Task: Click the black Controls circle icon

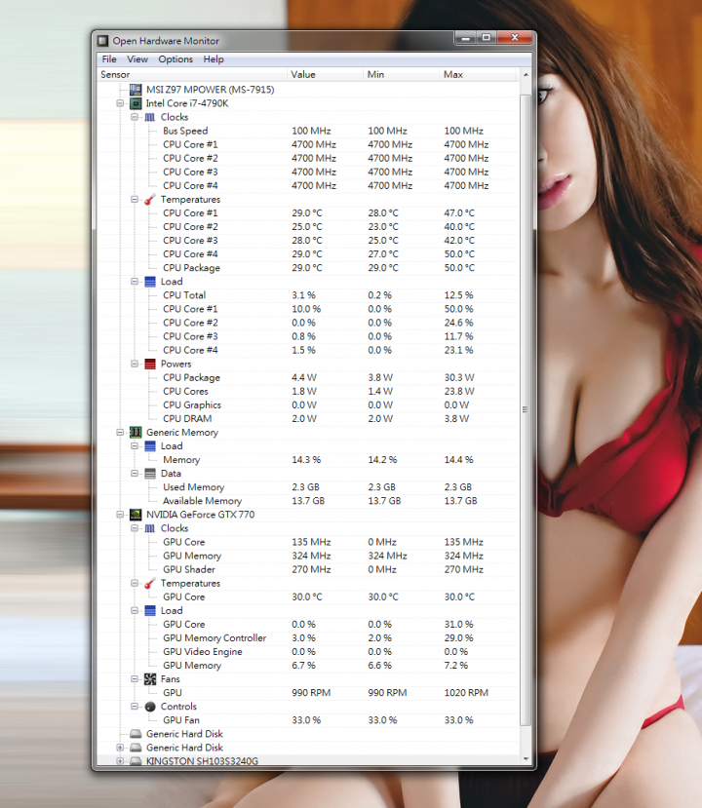Action: pos(150,707)
